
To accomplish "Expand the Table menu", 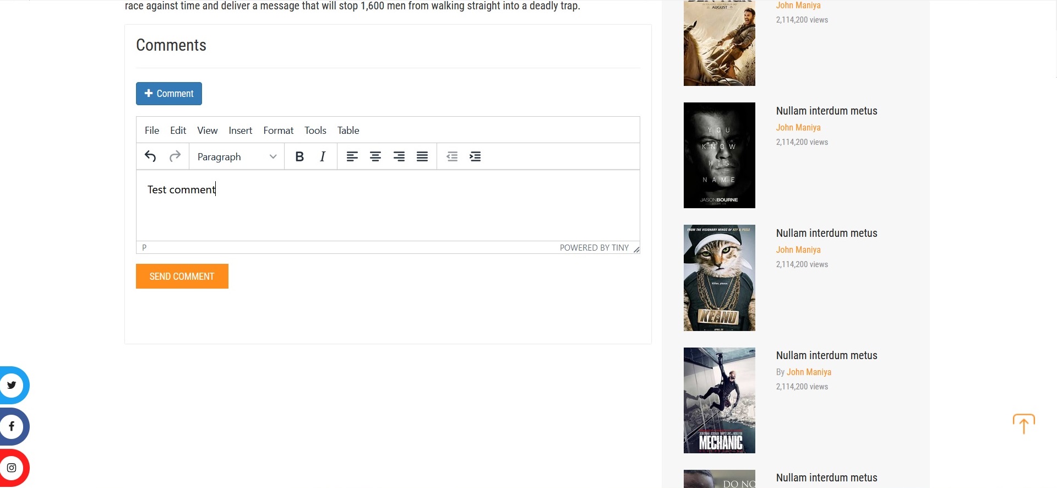I will tap(348, 131).
